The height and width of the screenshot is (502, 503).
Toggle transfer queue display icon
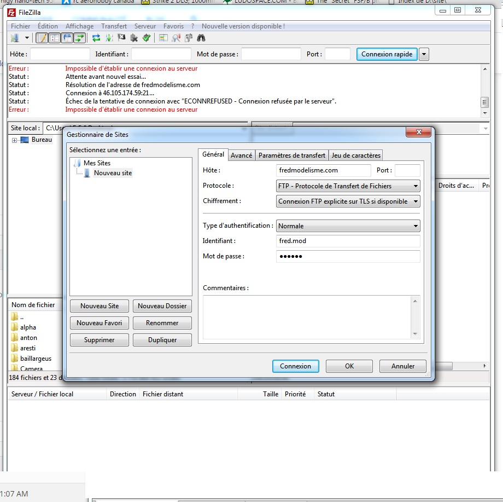click(80, 38)
